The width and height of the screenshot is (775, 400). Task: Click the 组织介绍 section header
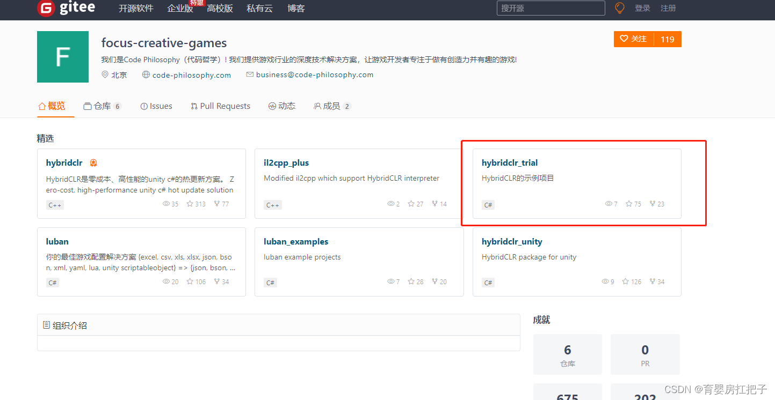click(279, 325)
